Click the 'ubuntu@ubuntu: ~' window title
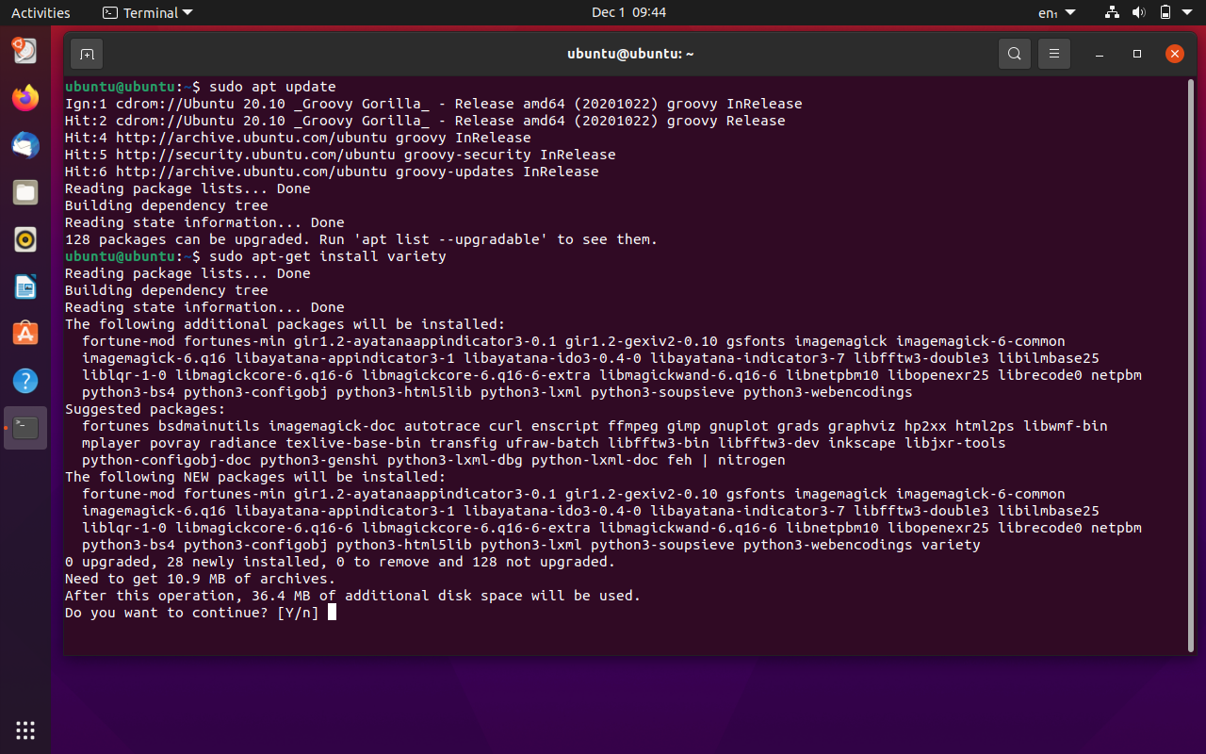The width and height of the screenshot is (1206, 754). pyautogui.click(x=630, y=54)
